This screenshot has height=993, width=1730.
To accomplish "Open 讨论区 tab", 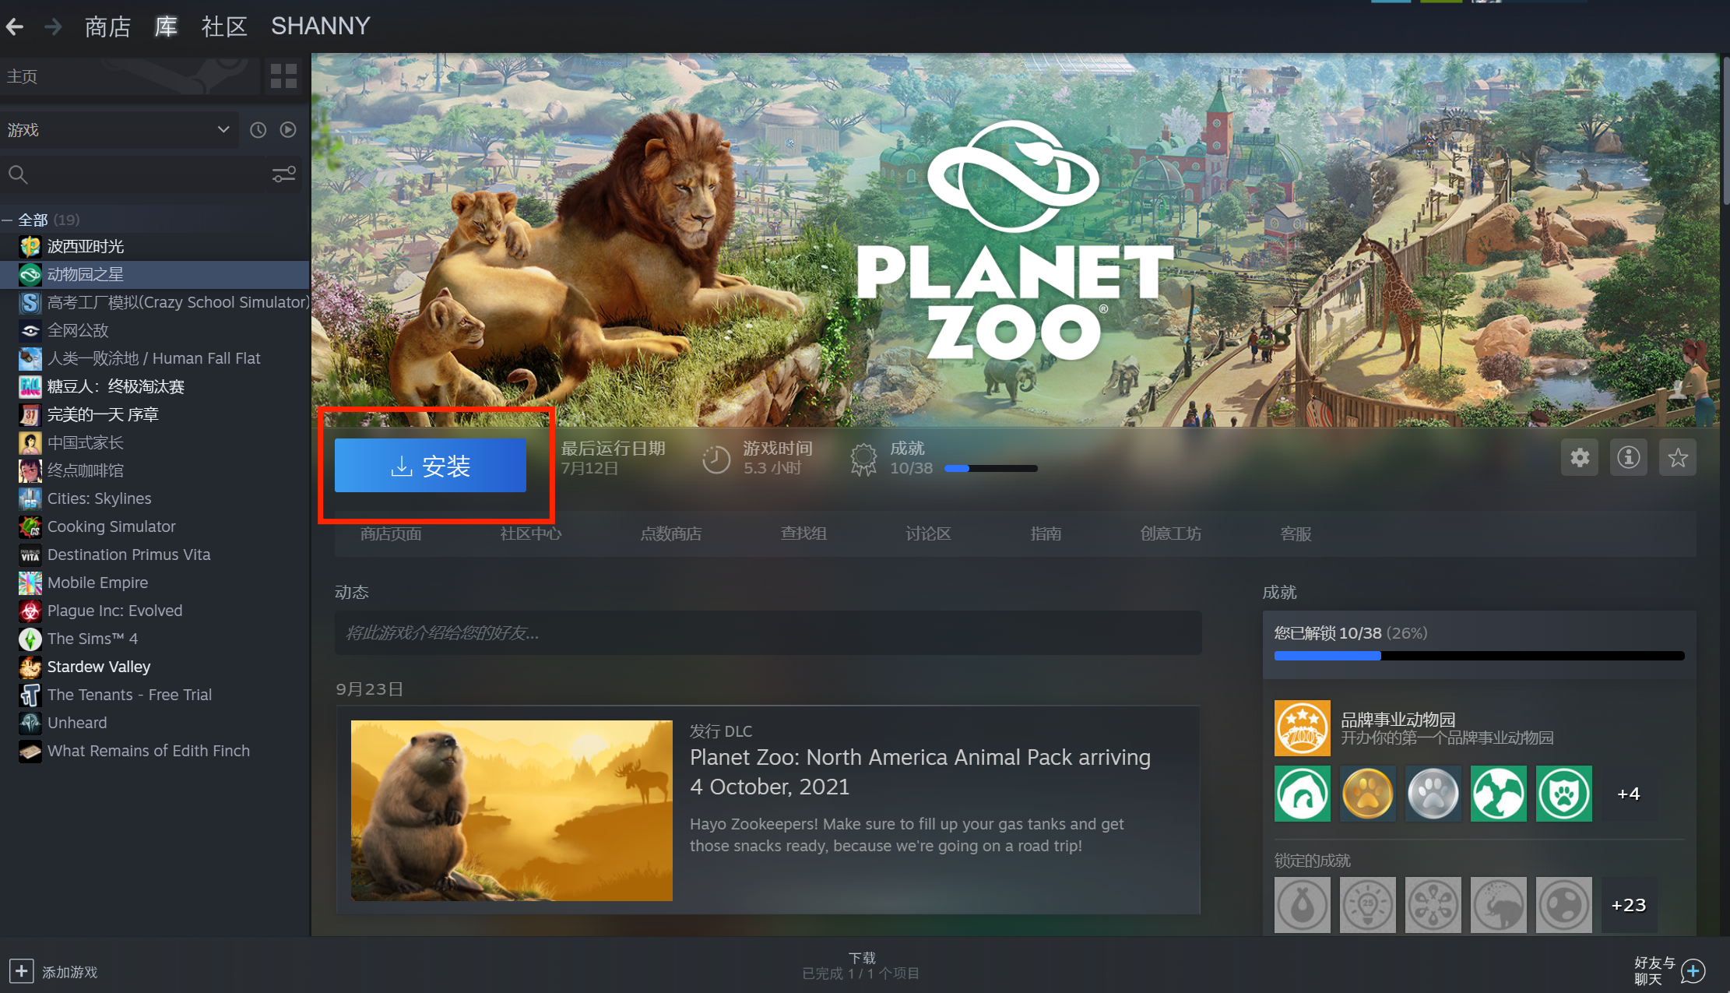I will pos(928,533).
